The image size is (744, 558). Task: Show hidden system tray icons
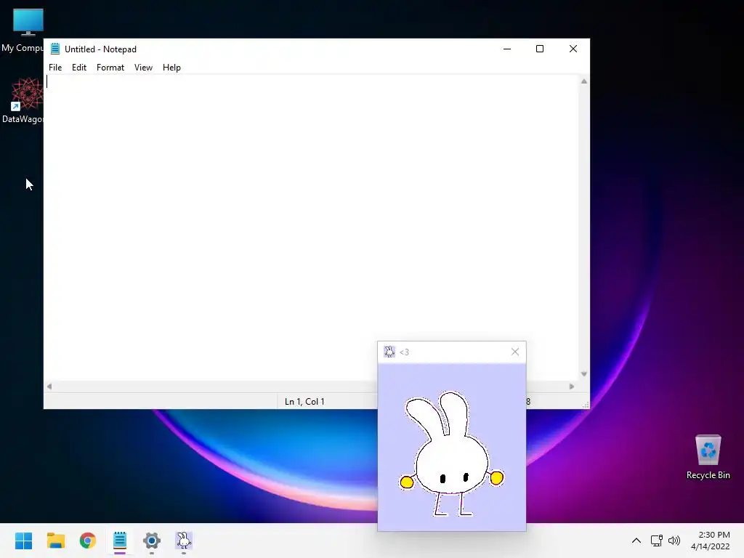[x=636, y=541]
